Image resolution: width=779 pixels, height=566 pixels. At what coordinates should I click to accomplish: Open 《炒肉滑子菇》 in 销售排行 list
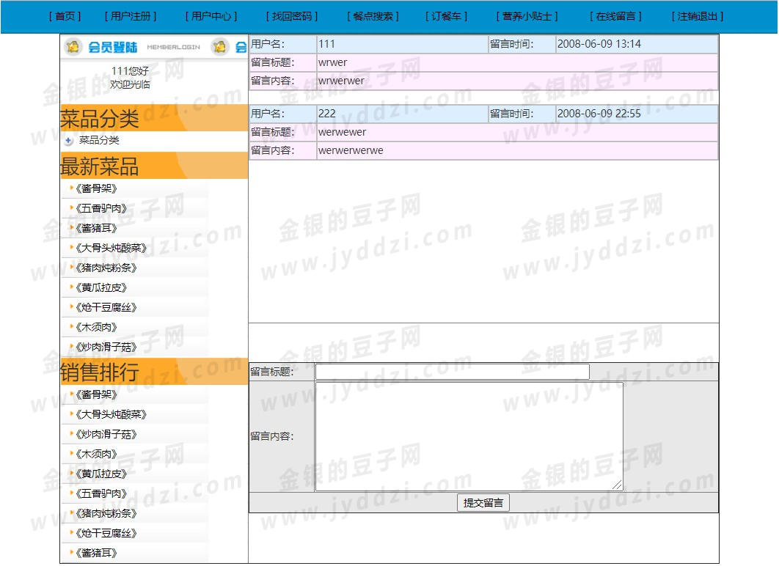point(106,435)
